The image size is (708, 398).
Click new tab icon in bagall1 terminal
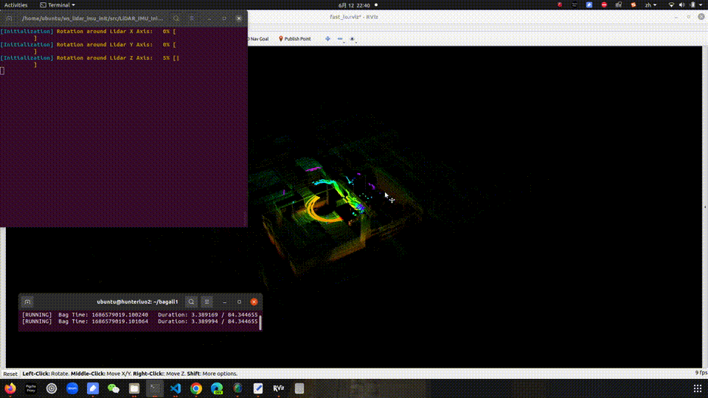(27, 302)
